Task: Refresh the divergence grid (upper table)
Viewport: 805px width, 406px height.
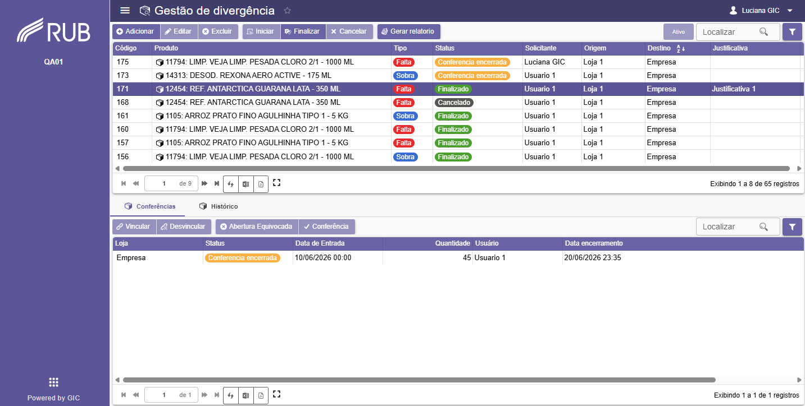Action: pyautogui.click(x=230, y=184)
